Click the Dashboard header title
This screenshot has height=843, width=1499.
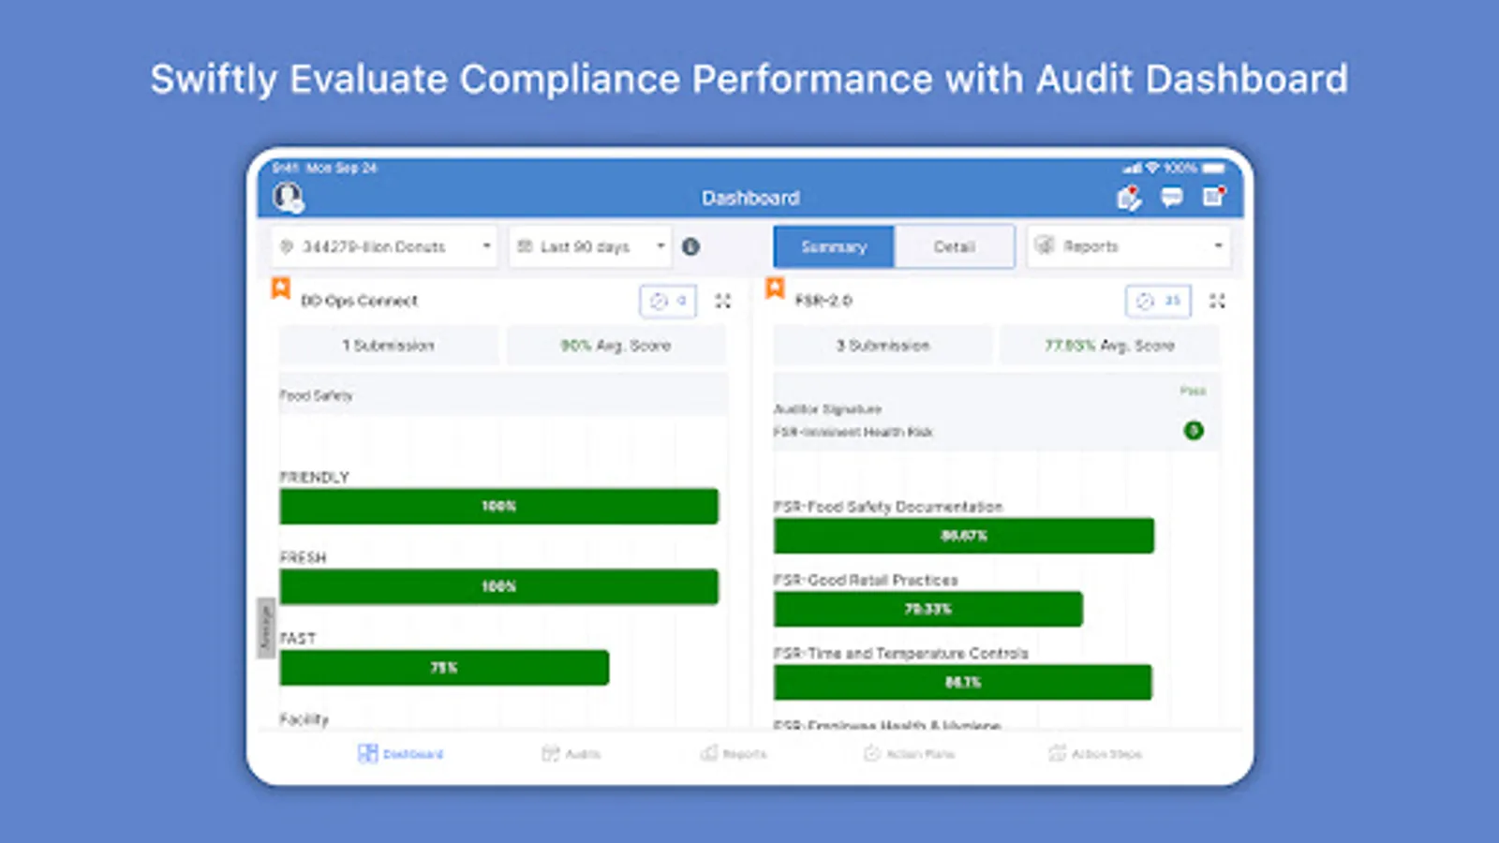tap(750, 198)
